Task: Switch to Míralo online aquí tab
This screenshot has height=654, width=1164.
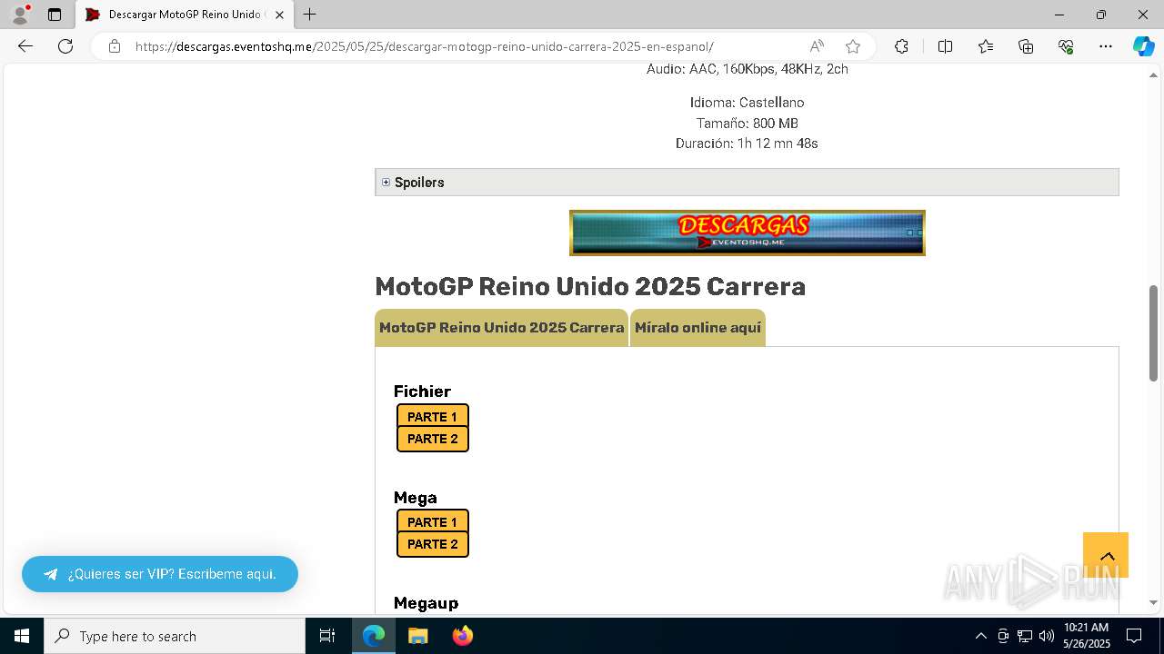Action: [697, 328]
